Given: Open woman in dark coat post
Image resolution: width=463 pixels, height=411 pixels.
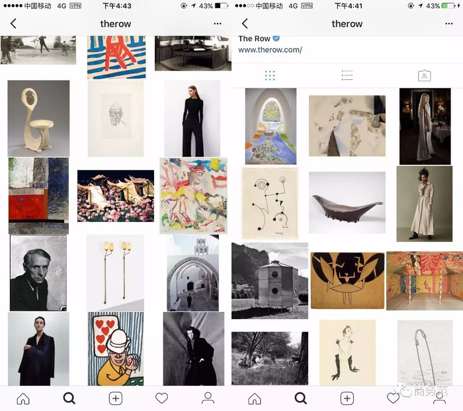Looking at the screenshot, I should pyautogui.click(x=38, y=349).
